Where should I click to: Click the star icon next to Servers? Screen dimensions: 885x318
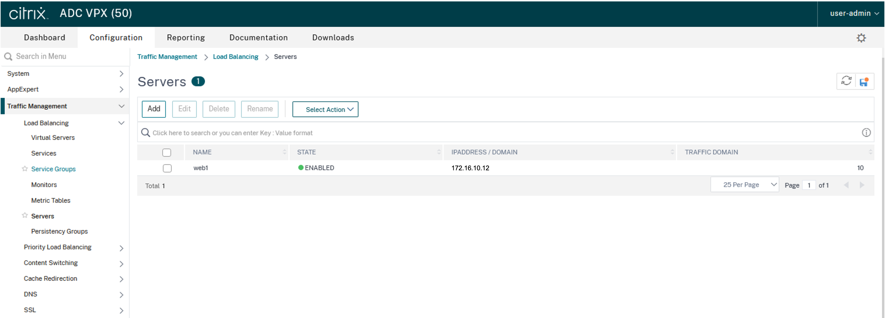coord(25,216)
